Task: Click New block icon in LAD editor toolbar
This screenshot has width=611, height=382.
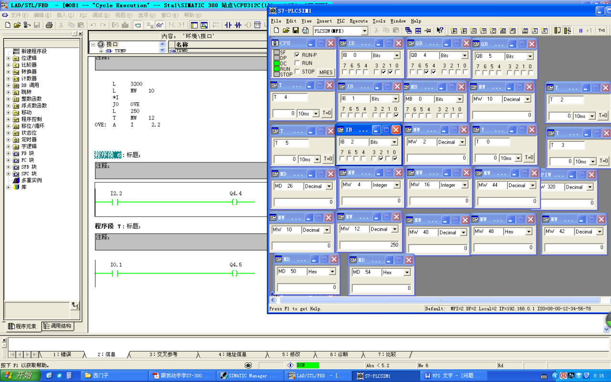Action: [x=8, y=25]
